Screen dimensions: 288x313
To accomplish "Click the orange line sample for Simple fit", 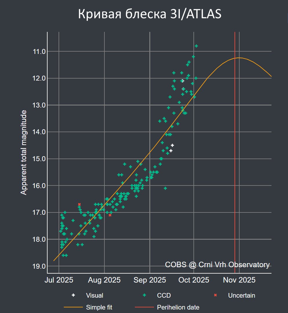I will coord(73,307).
